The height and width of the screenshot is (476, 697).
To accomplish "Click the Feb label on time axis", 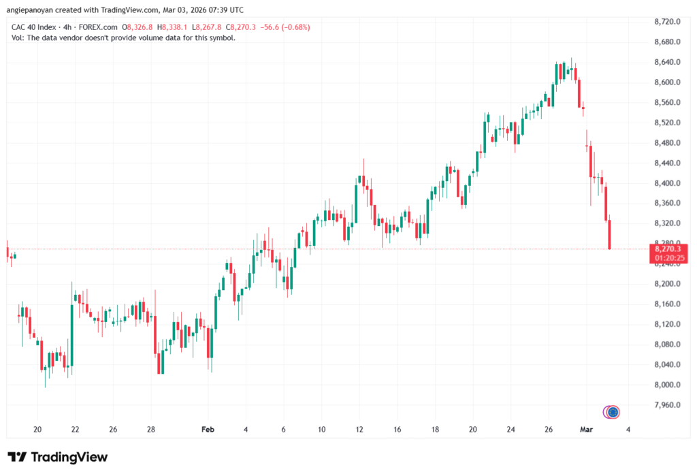I will (208, 430).
